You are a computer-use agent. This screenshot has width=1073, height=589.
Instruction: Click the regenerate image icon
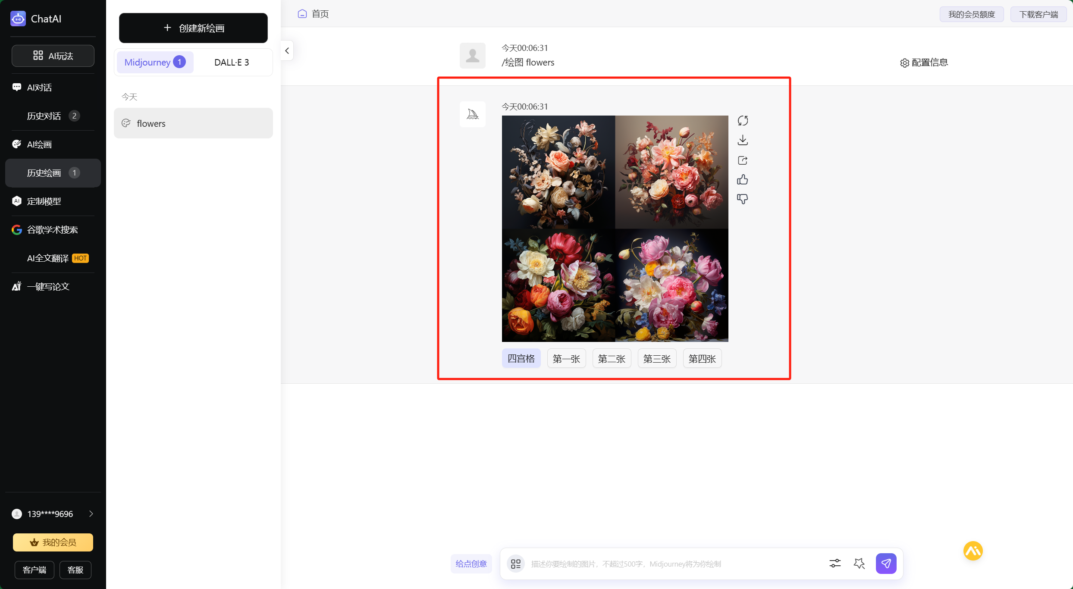point(743,121)
